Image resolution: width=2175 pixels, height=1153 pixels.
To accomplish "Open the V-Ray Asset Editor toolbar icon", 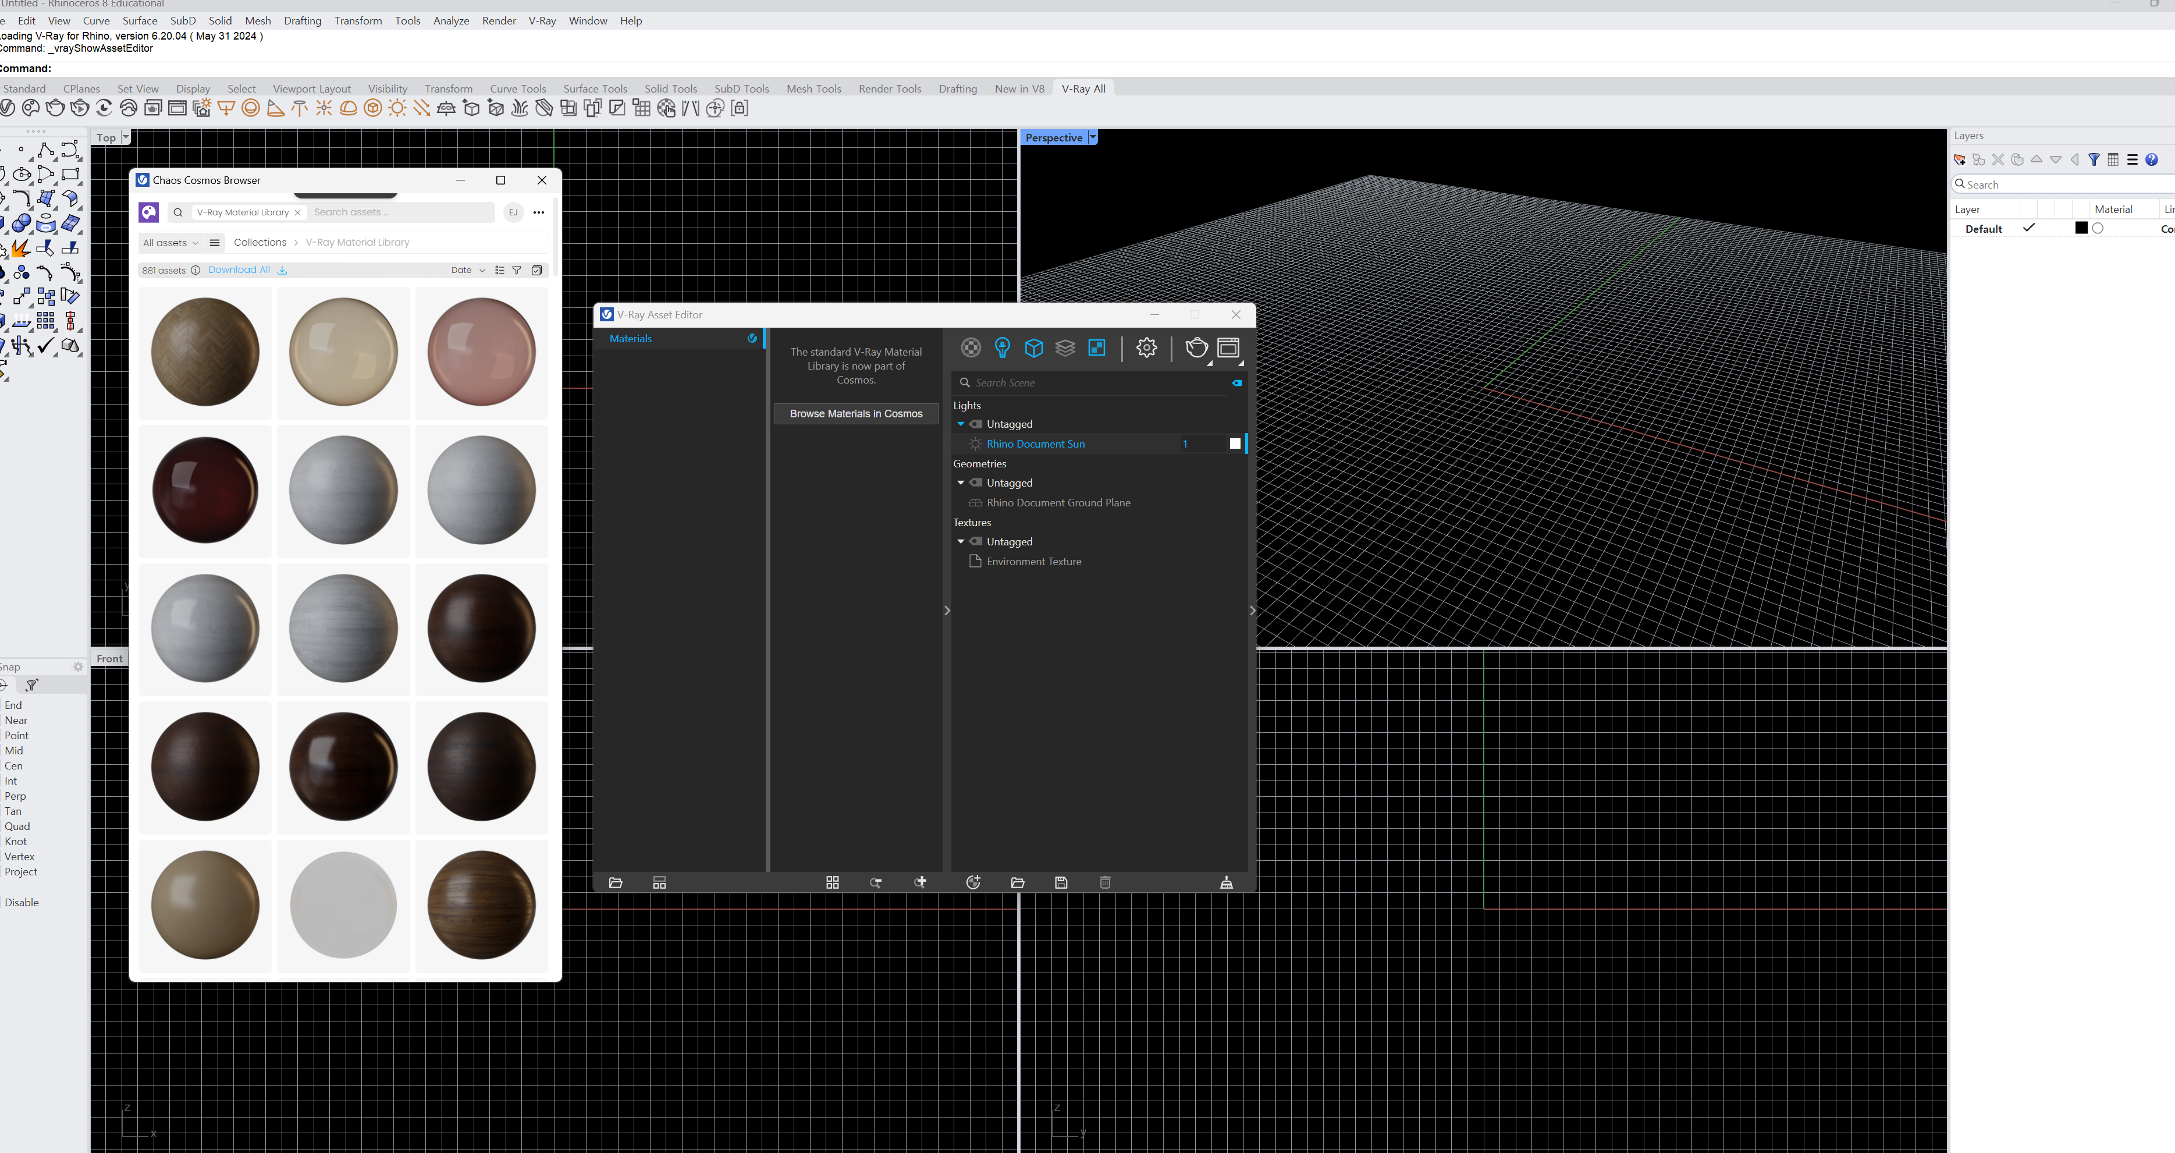I will pyautogui.click(x=8, y=108).
